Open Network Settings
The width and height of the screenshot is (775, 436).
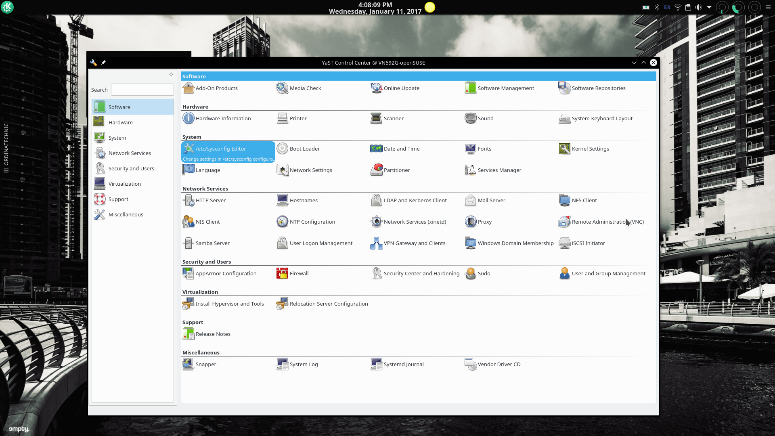304,170
